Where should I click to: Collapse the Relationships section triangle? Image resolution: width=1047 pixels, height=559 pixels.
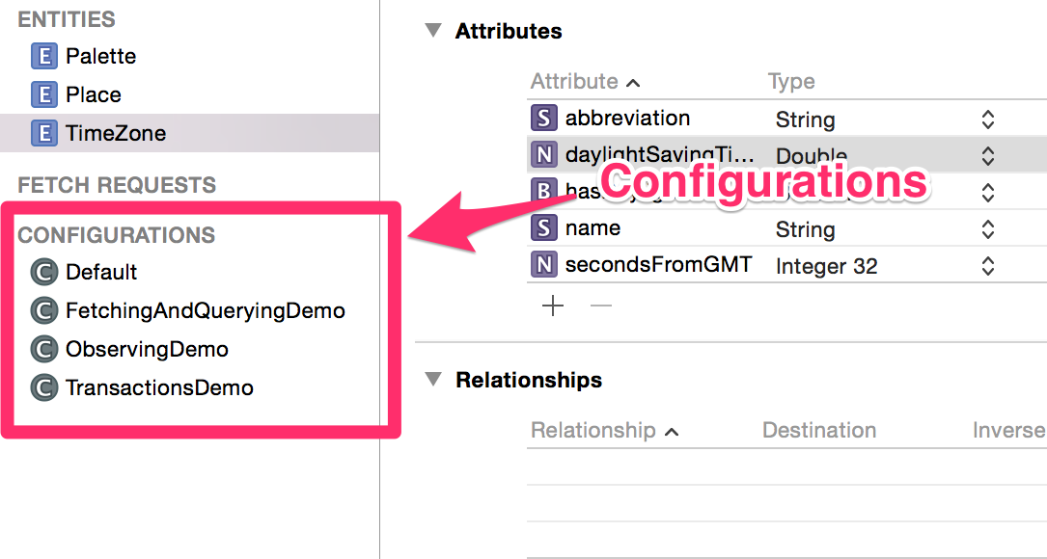tap(432, 380)
